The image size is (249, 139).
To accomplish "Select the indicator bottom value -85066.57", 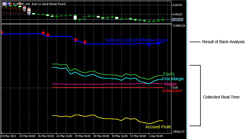I will click(x=179, y=132).
